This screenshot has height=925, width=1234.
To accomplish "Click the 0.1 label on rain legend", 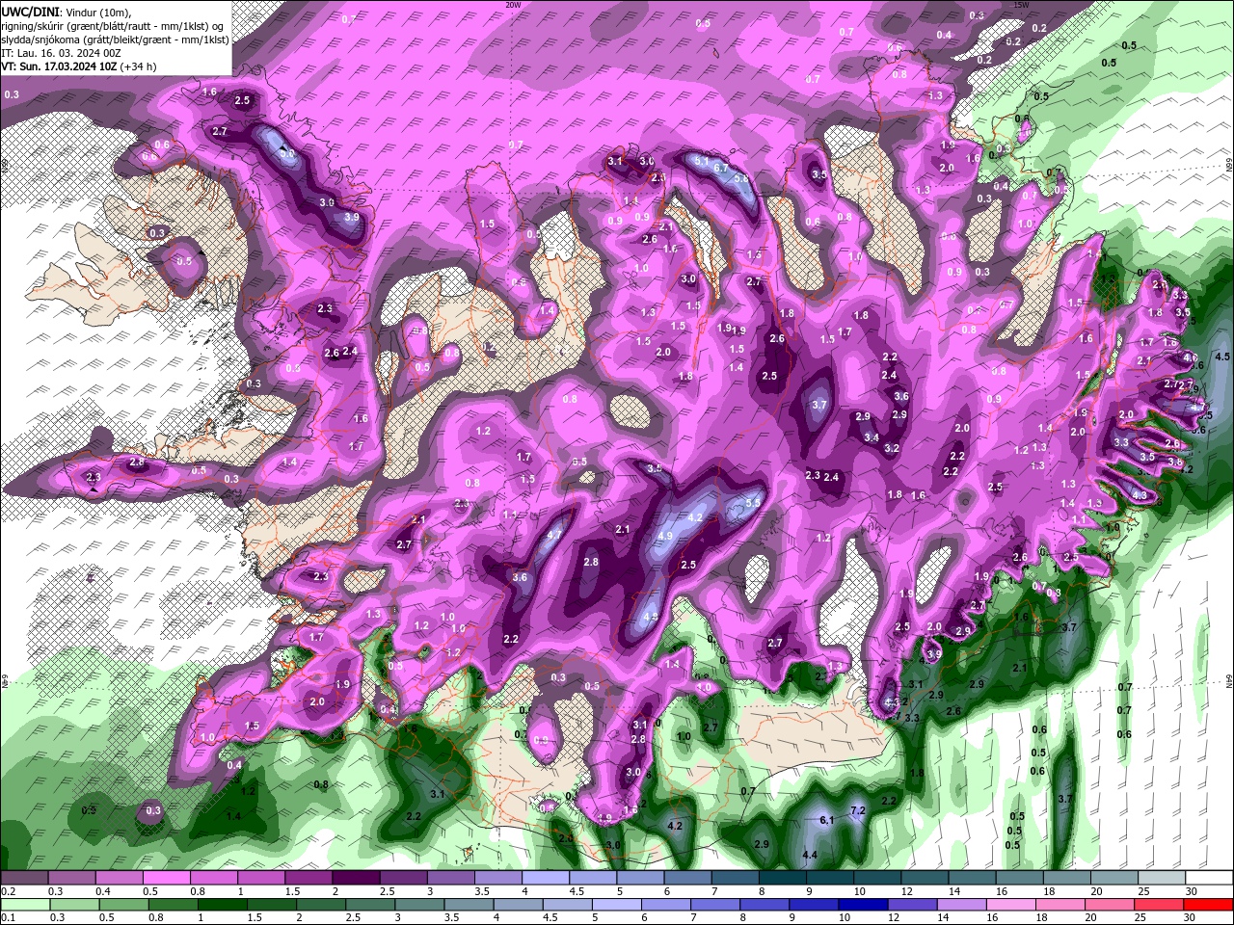I will point(8,917).
